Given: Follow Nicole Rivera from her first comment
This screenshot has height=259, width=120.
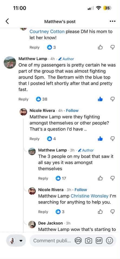Looking at the screenshot, I should click(72, 111).
